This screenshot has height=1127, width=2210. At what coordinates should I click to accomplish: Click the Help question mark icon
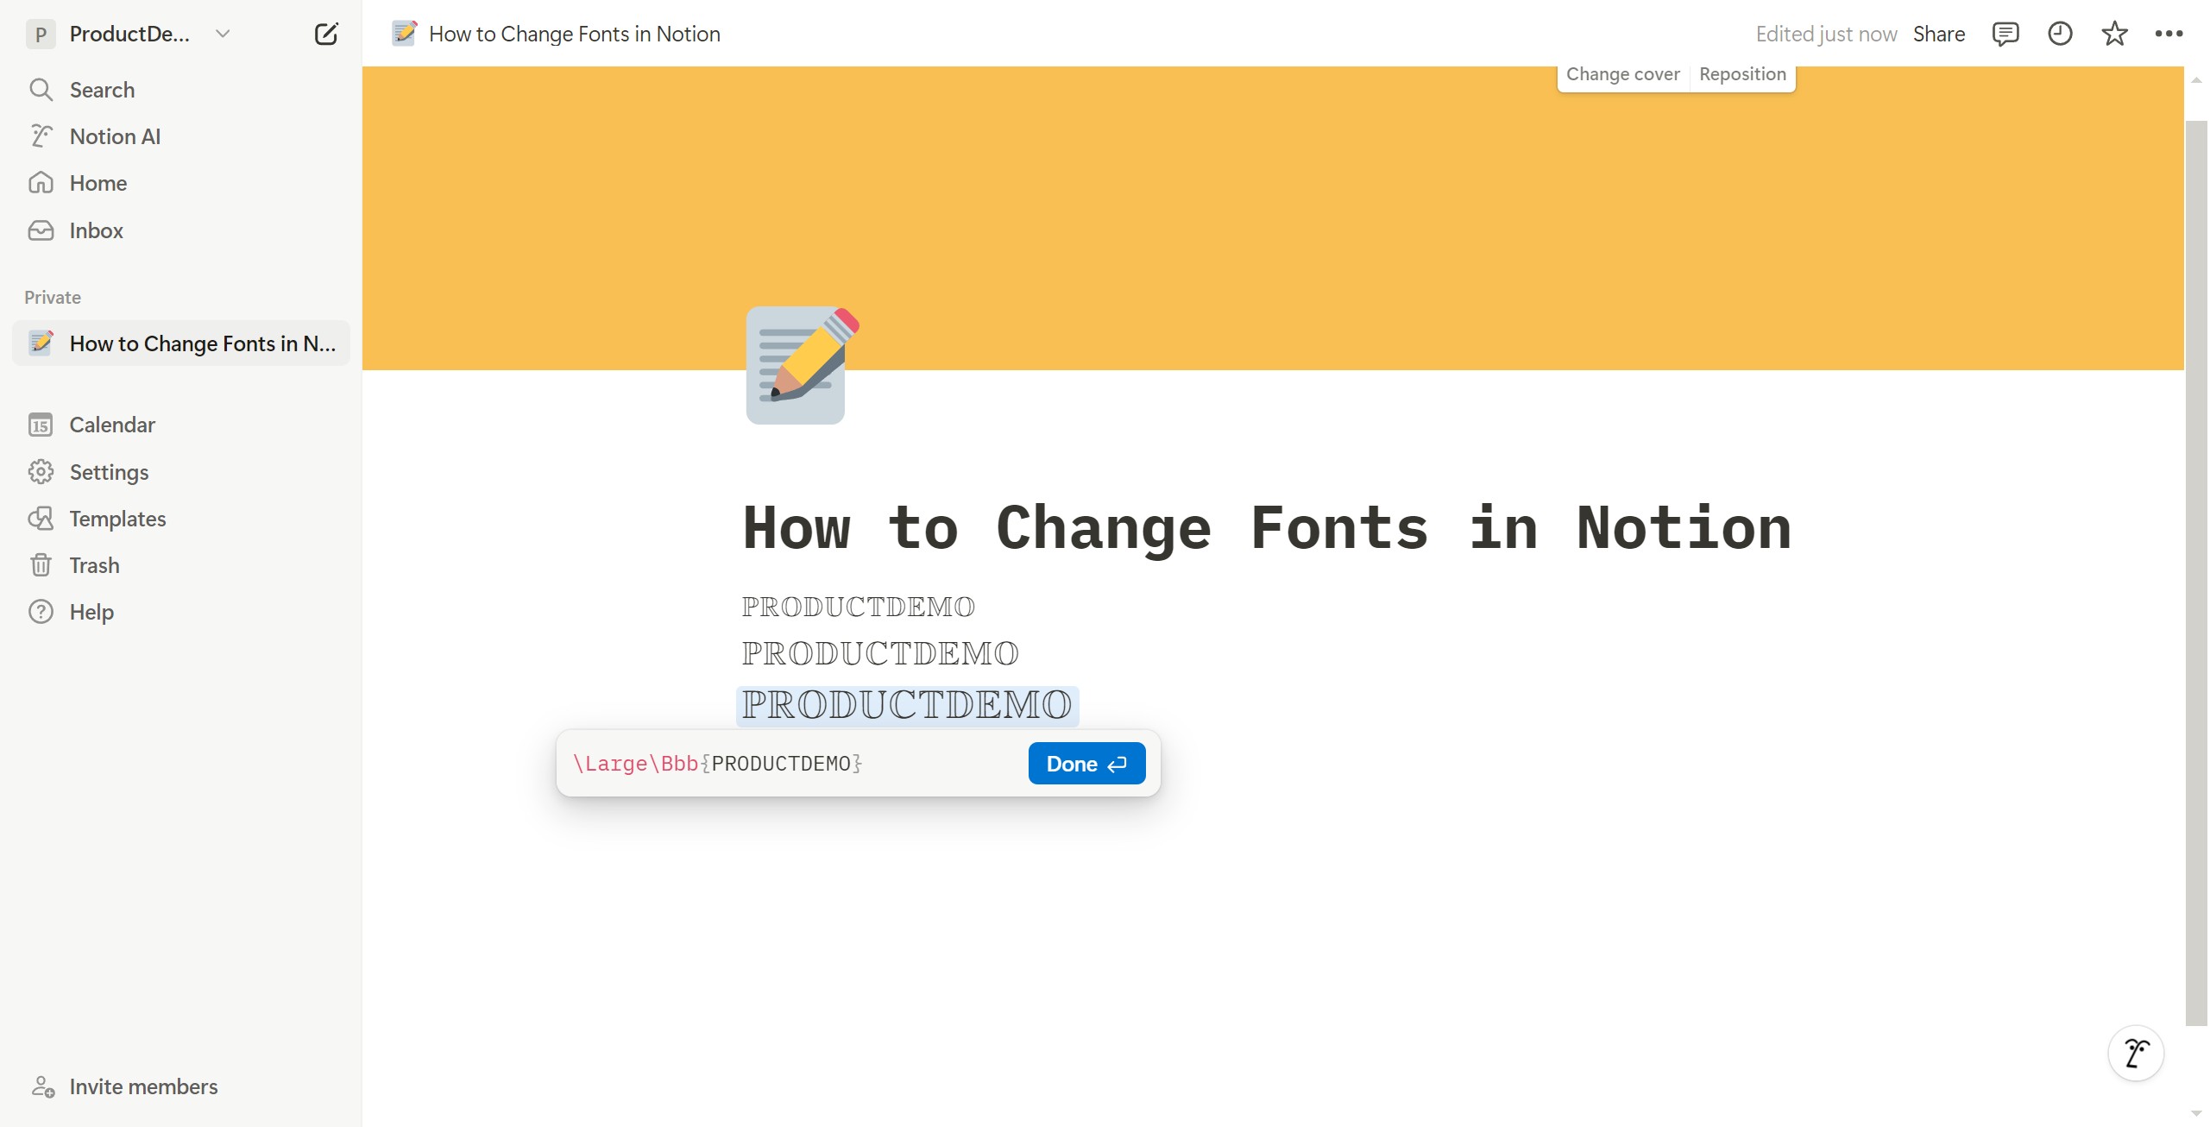click(41, 612)
